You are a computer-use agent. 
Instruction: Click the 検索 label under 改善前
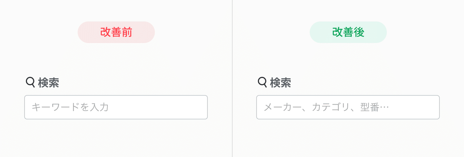point(48,83)
